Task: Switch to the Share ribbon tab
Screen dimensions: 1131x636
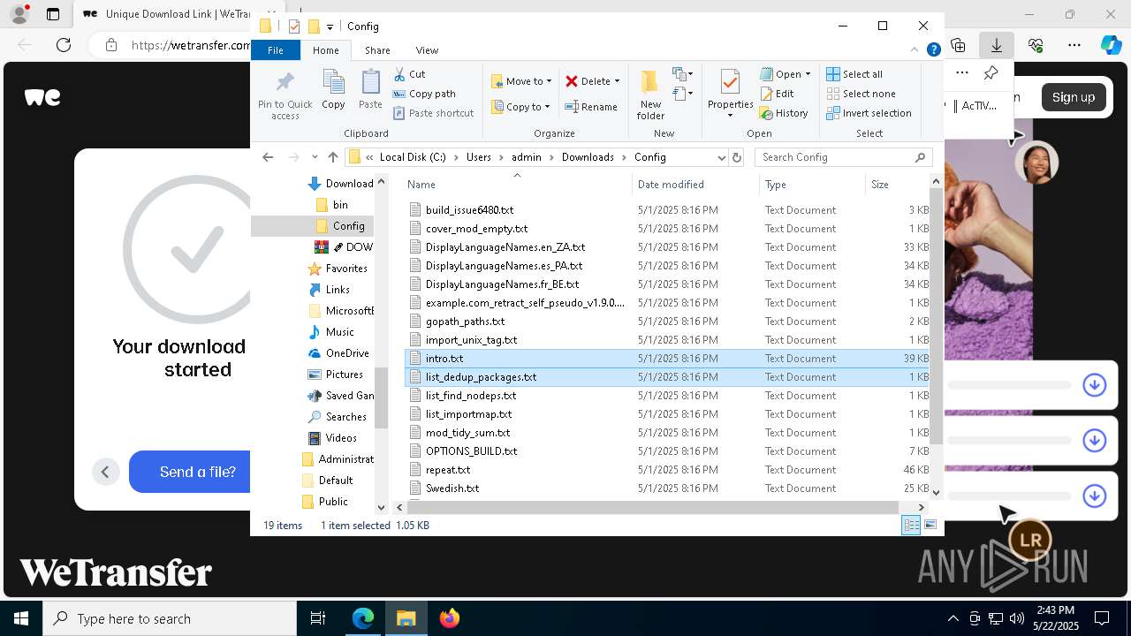Action: pos(377,50)
